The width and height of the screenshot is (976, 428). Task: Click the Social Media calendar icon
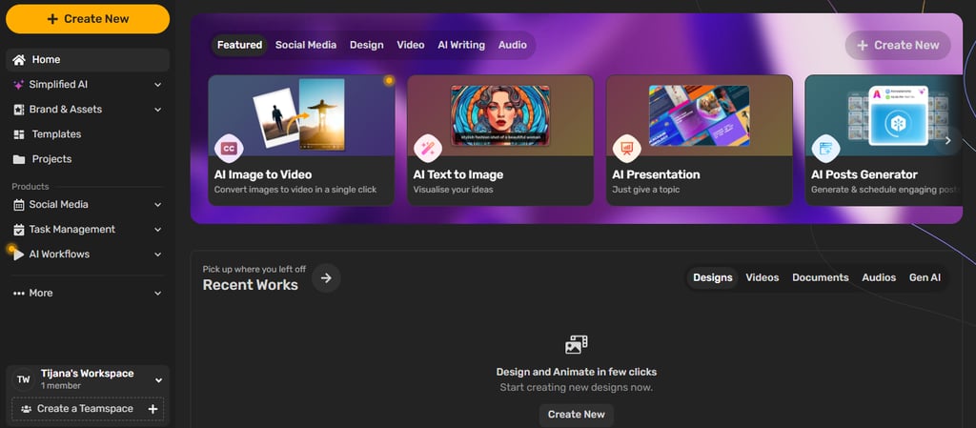pyautogui.click(x=19, y=205)
